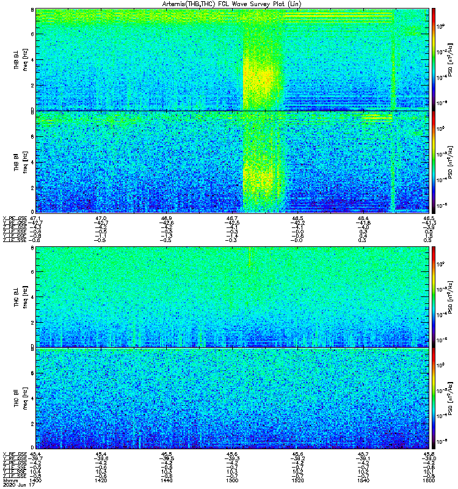Click the "1400" time label
458x489 pixels.
click(35, 480)
